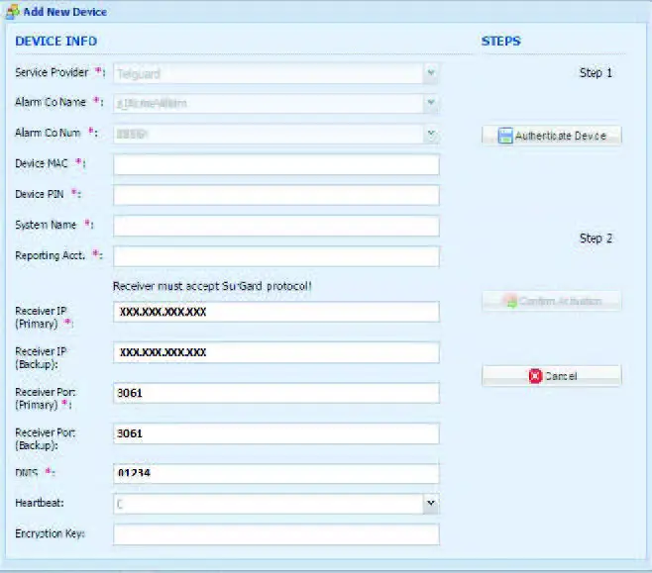Click the 'System Name' label

tap(46, 225)
